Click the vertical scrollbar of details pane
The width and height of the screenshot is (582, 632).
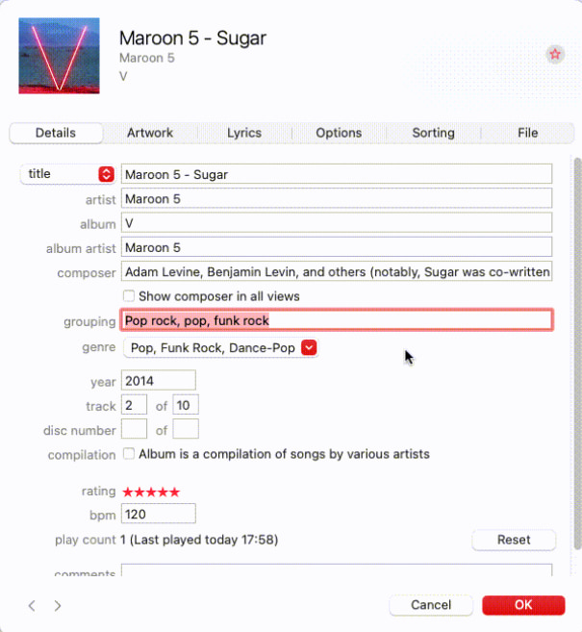(x=577, y=355)
